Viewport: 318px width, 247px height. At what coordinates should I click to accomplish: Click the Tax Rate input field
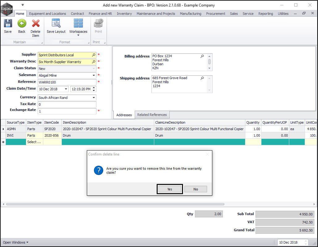(x=67, y=104)
